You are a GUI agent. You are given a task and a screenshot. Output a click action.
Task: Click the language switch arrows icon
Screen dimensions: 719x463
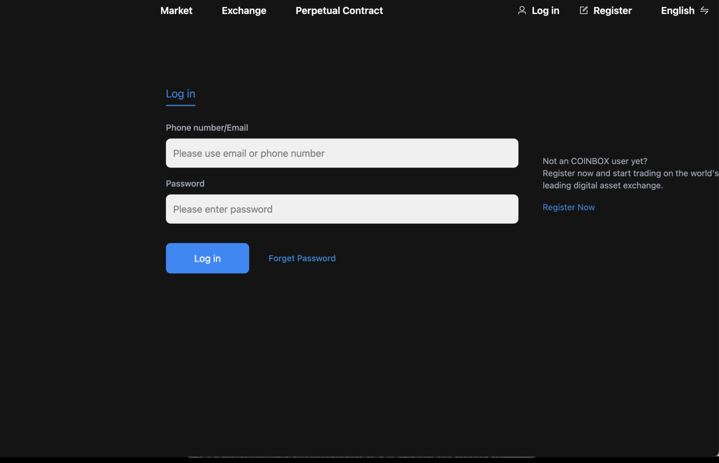[x=704, y=10]
